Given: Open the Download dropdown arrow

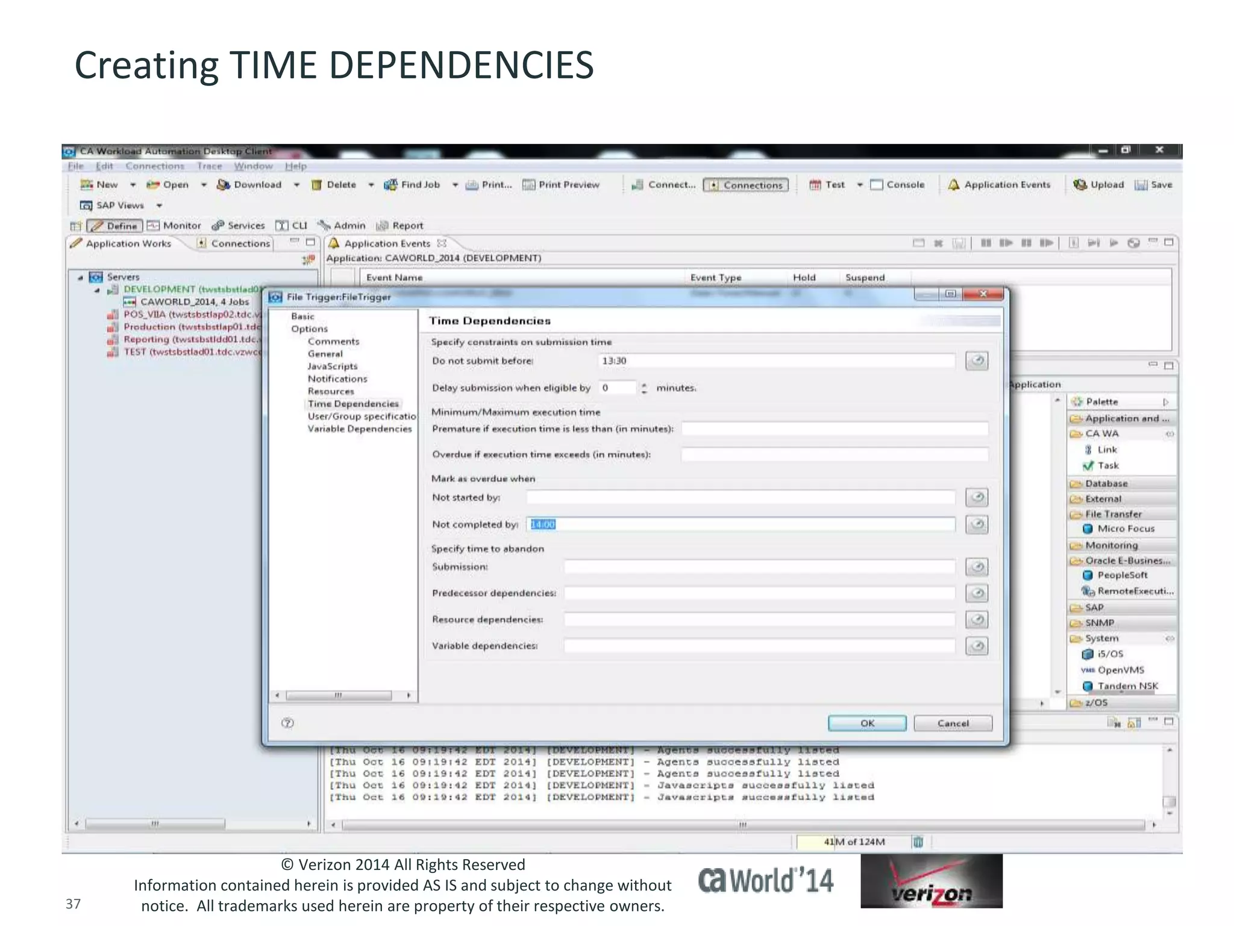Looking at the screenshot, I should coord(296,185).
